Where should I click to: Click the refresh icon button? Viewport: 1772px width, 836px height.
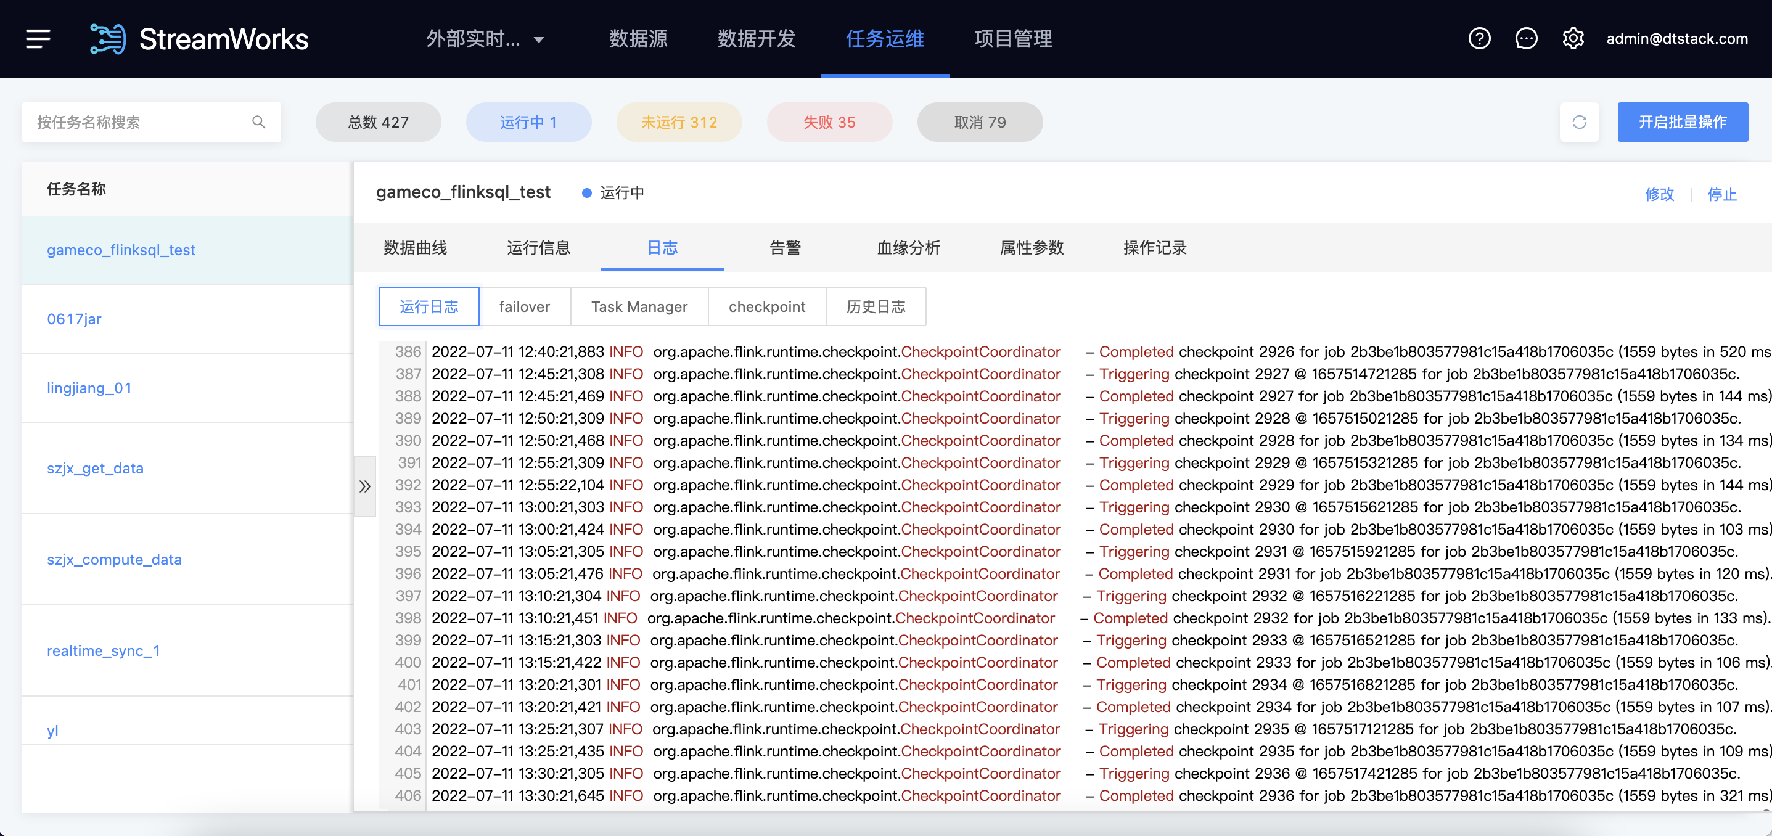coord(1580,122)
